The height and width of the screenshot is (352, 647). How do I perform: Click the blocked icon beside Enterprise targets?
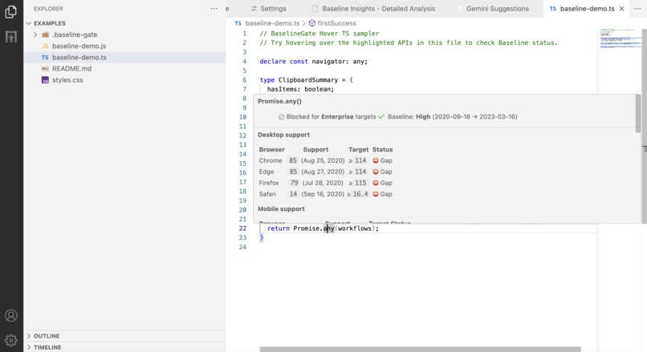[x=282, y=117]
